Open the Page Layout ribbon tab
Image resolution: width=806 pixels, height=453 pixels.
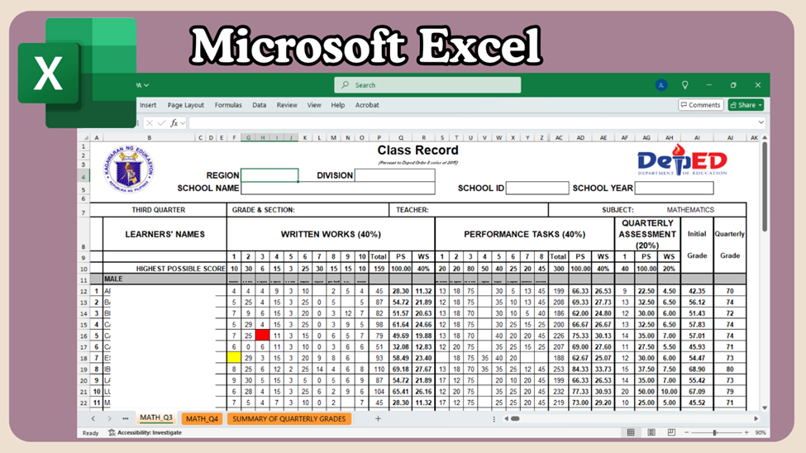(x=185, y=105)
